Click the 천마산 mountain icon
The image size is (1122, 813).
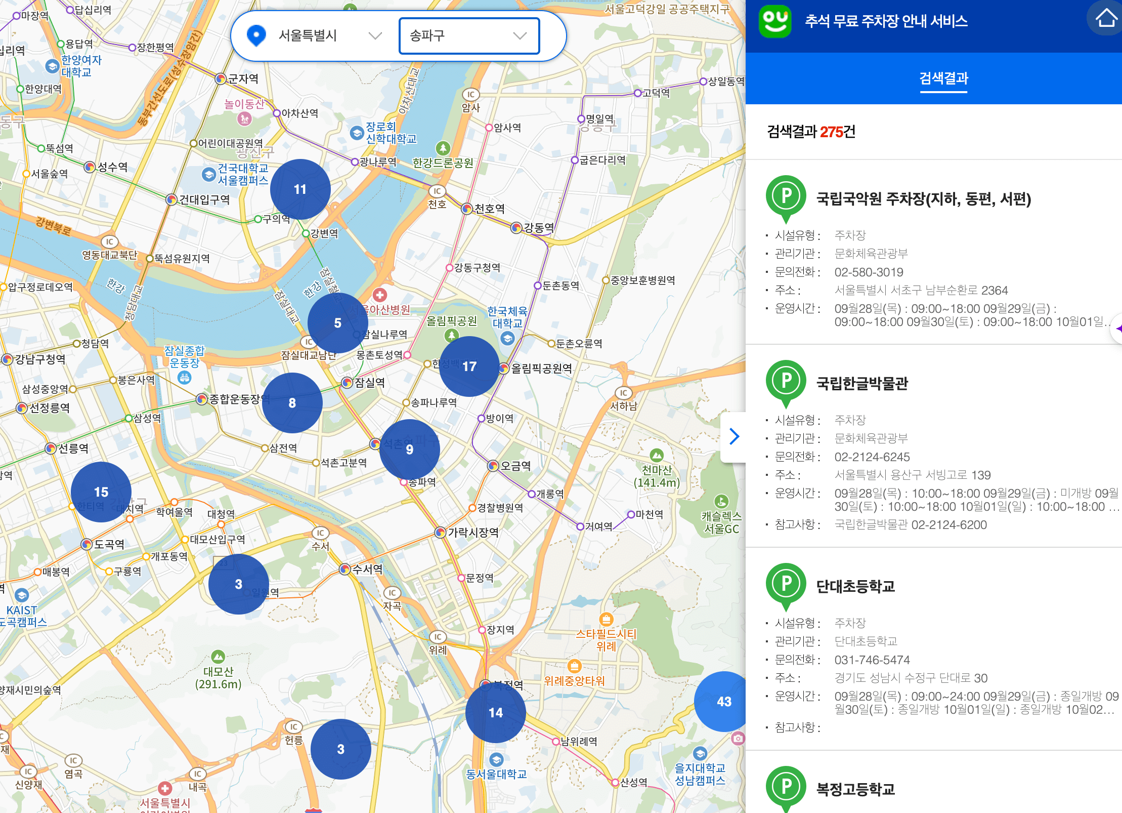[x=657, y=455]
